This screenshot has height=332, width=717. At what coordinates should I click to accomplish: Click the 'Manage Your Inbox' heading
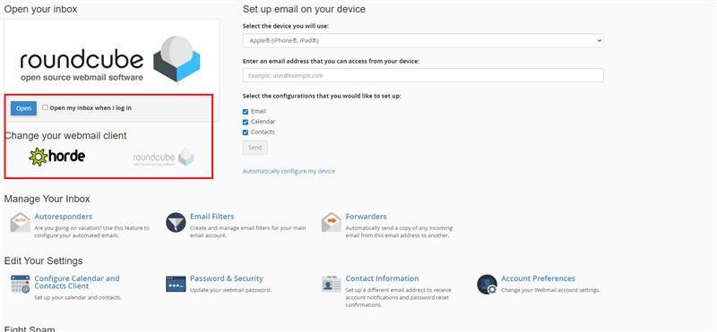pyautogui.click(x=48, y=199)
